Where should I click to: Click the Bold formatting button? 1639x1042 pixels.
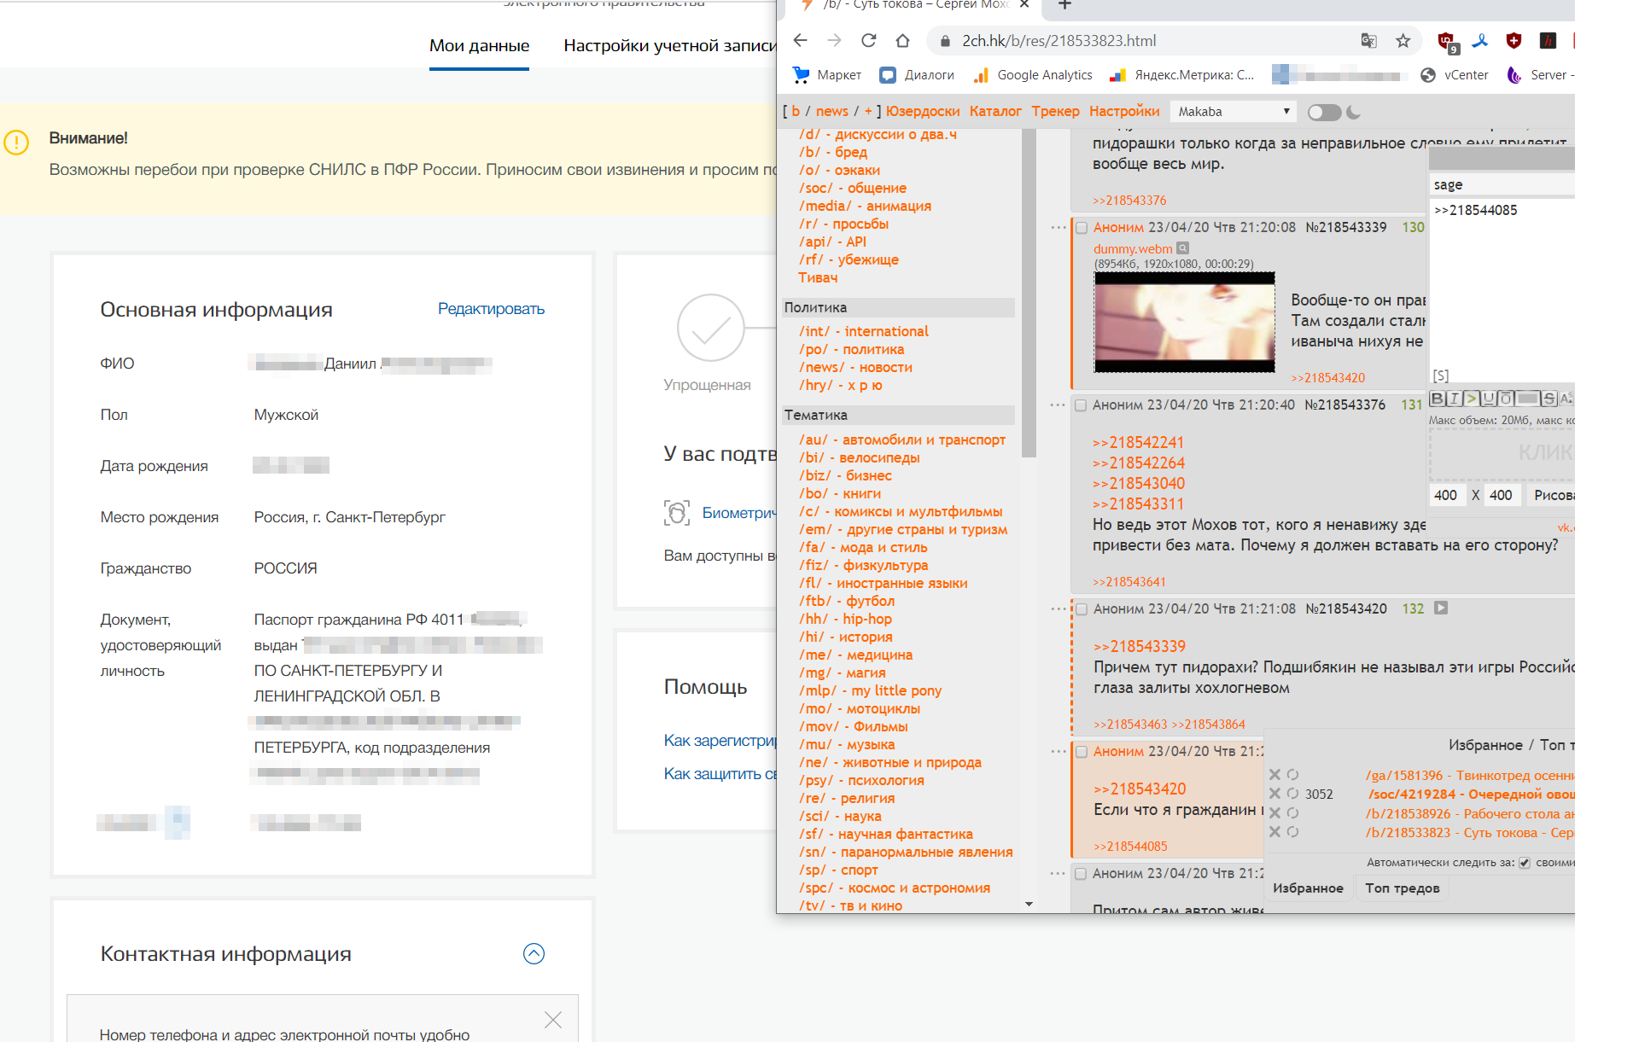click(x=1437, y=399)
